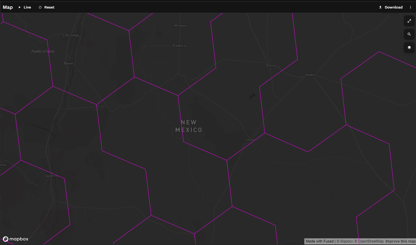Open the Mapbox attribution link

pyautogui.click(x=345, y=241)
